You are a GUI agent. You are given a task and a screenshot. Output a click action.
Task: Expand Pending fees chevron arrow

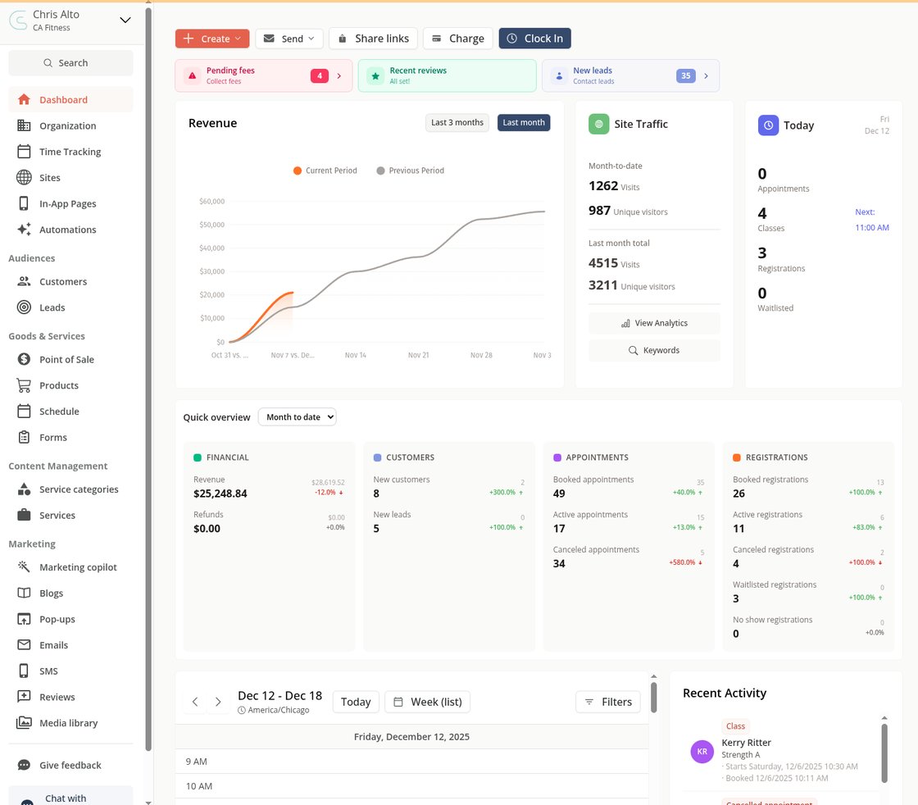click(339, 75)
